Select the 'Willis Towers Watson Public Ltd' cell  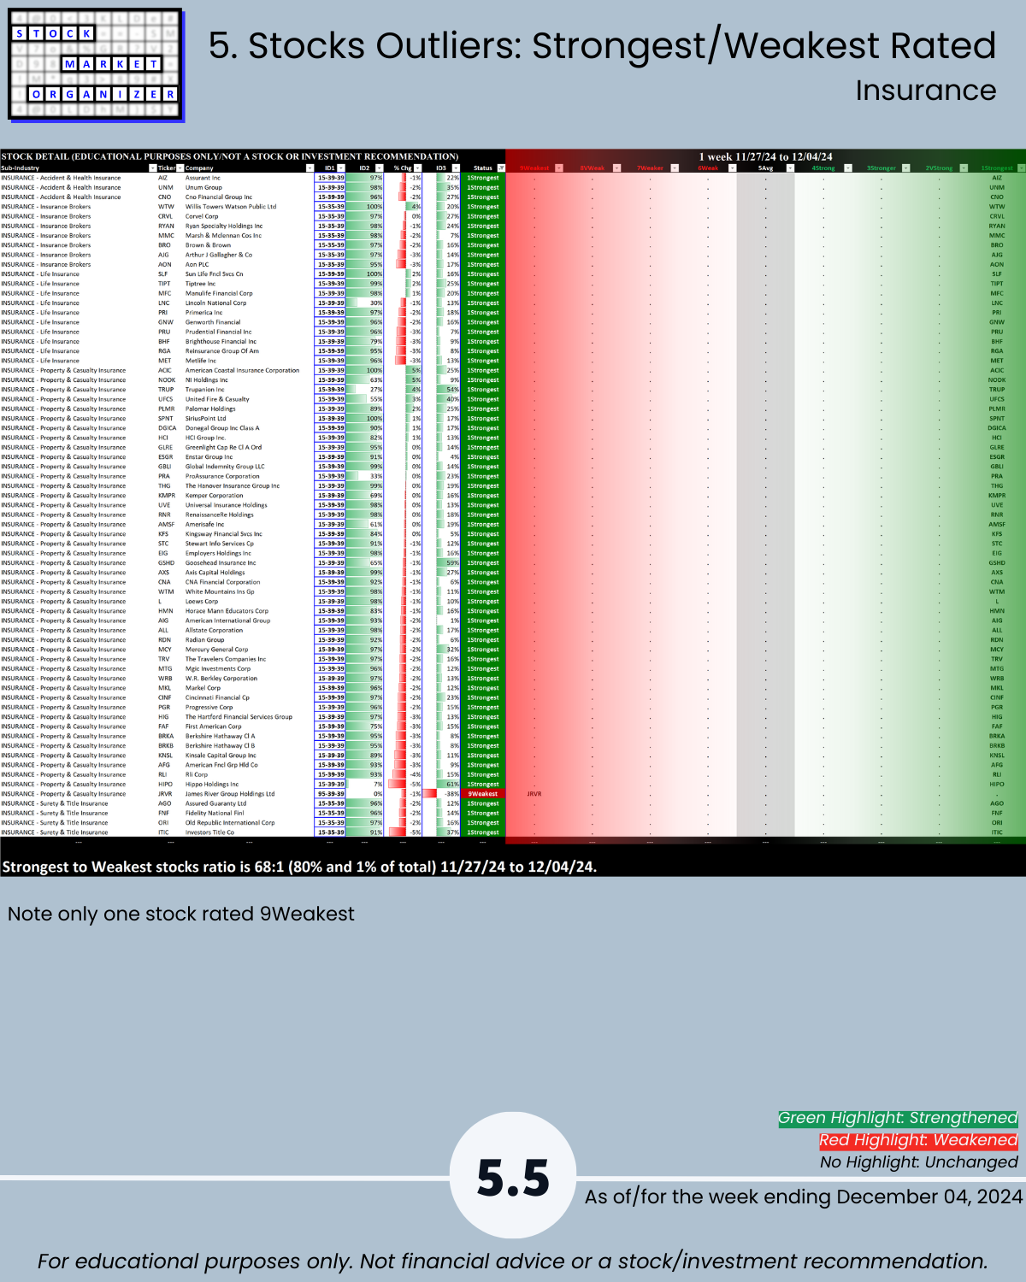tap(231, 207)
